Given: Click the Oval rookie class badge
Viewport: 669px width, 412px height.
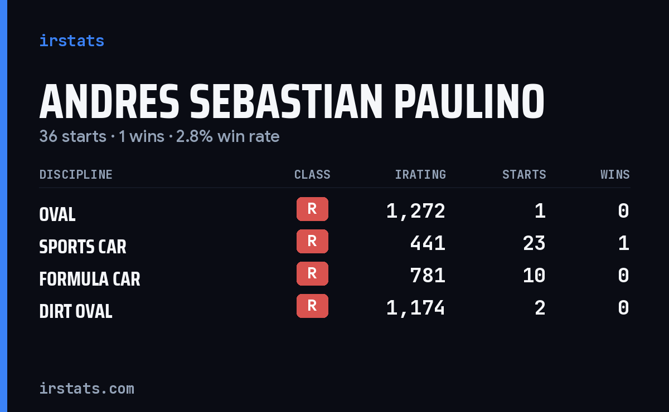Looking at the screenshot, I should point(312,209).
